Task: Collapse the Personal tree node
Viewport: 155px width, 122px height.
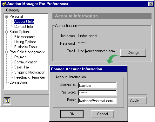Action: click(7, 16)
